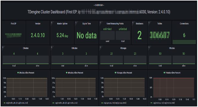Toggle the DNodes alive percent legend series
Image resolution: width=198 pixels, height=107 pixels.
click(16, 103)
